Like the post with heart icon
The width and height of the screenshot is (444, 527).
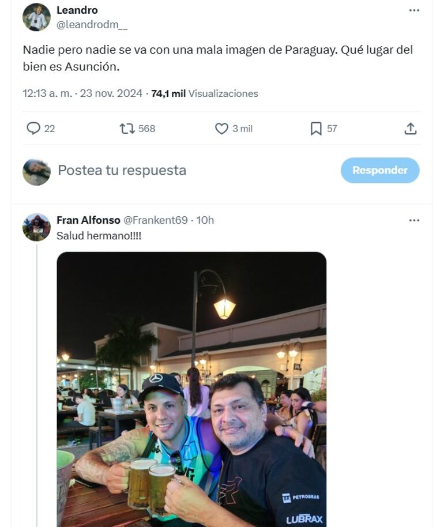[221, 129]
